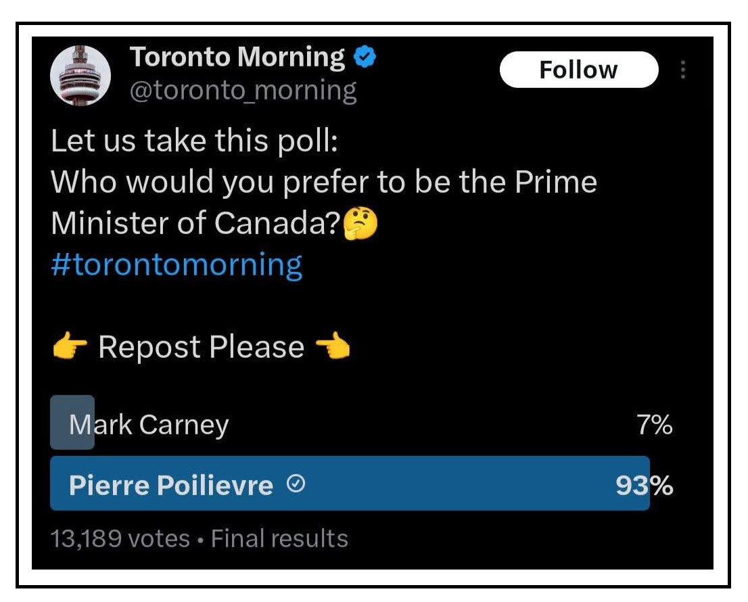Click the left-pointing hand emoji after Please
The width and height of the screenshot is (748, 602).
(x=332, y=348)
